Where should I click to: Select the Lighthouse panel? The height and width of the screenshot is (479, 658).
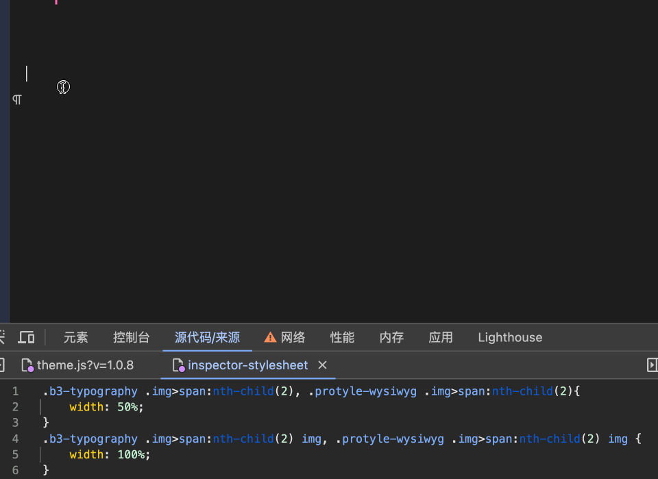(510, 337)
